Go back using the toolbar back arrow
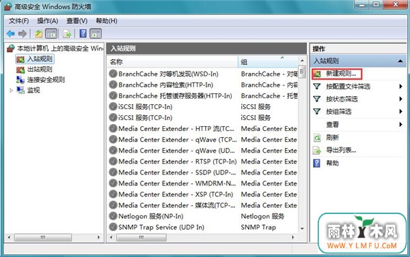Viewport: 410px width, 257px height. click(10, 33)
